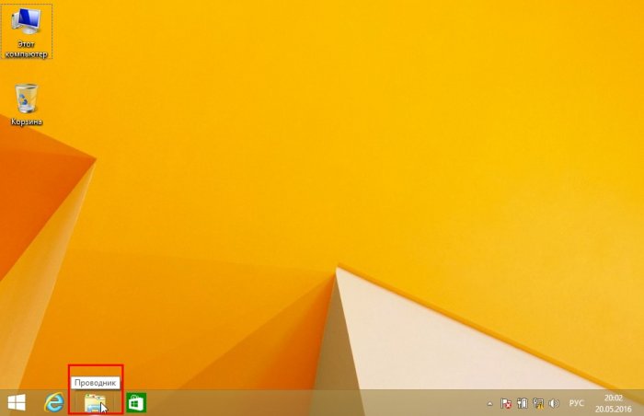Viewport: 644px width, 416px height.
Task: Click Show Desktop strip at taskbar's far edge
Action: [x=641, y=403]
